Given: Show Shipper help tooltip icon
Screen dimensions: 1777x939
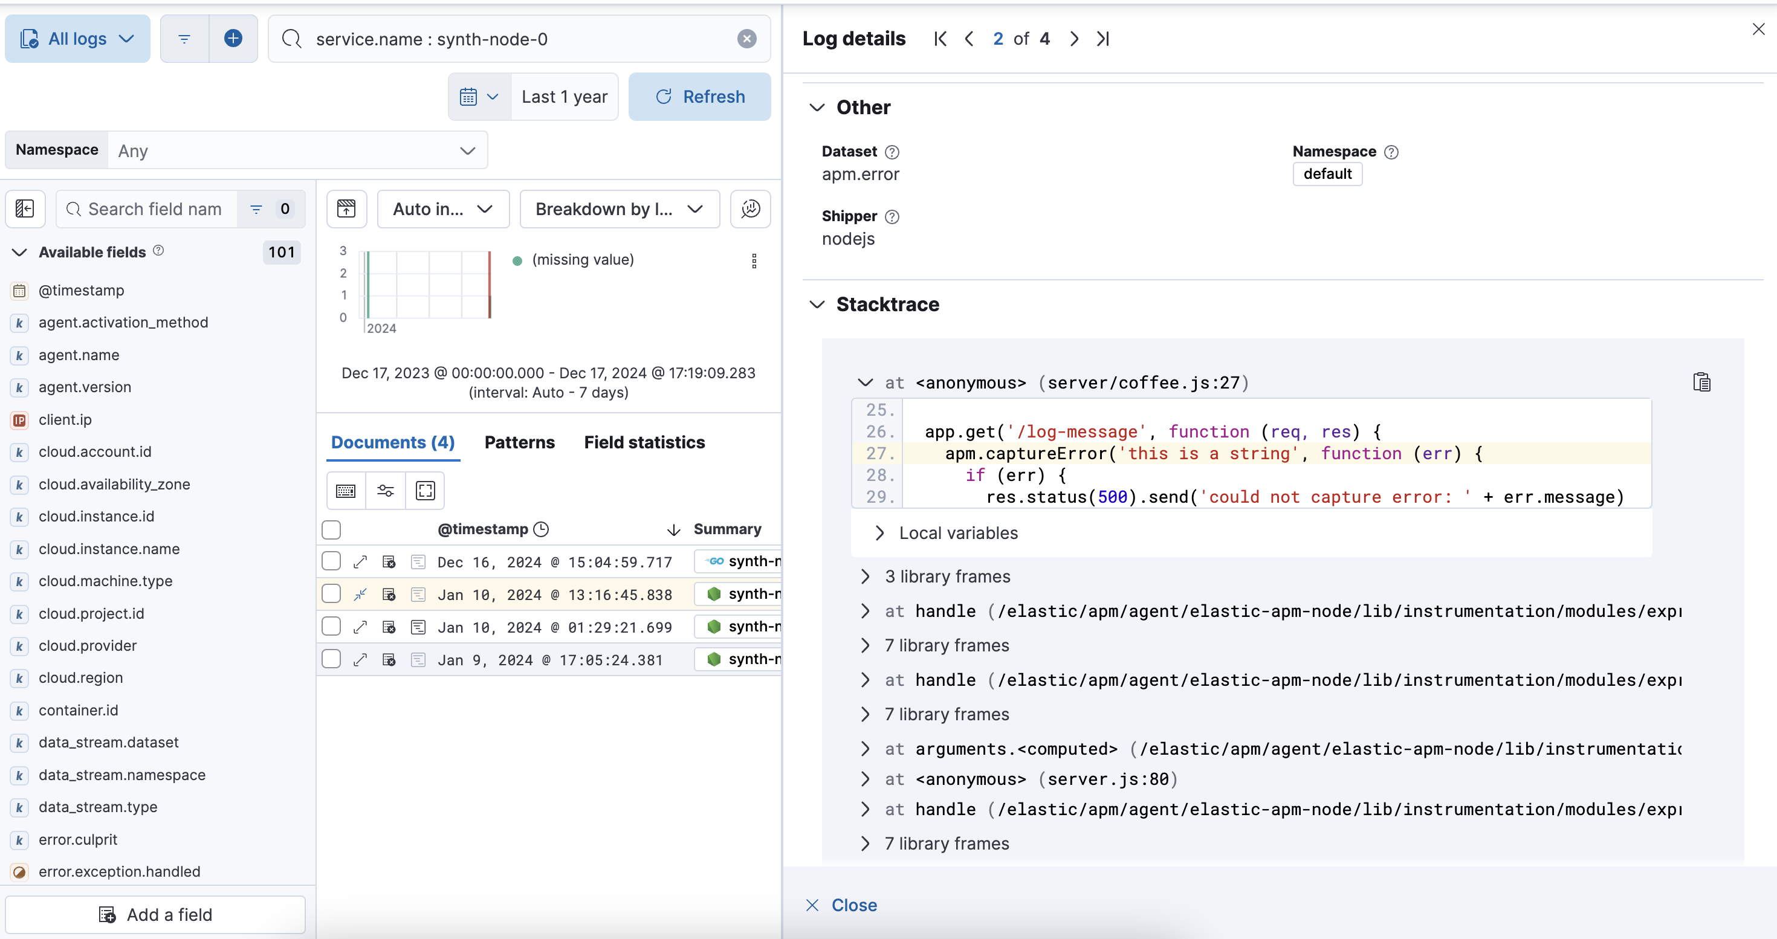Looking at the screenshot, I should [x=892, y=216].
